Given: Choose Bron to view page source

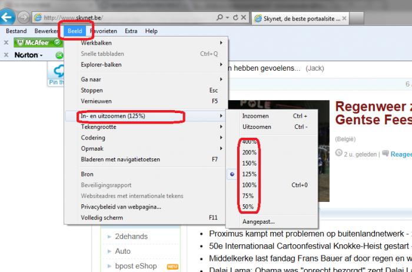Looking at the screenshot, I should coord(145,174).
